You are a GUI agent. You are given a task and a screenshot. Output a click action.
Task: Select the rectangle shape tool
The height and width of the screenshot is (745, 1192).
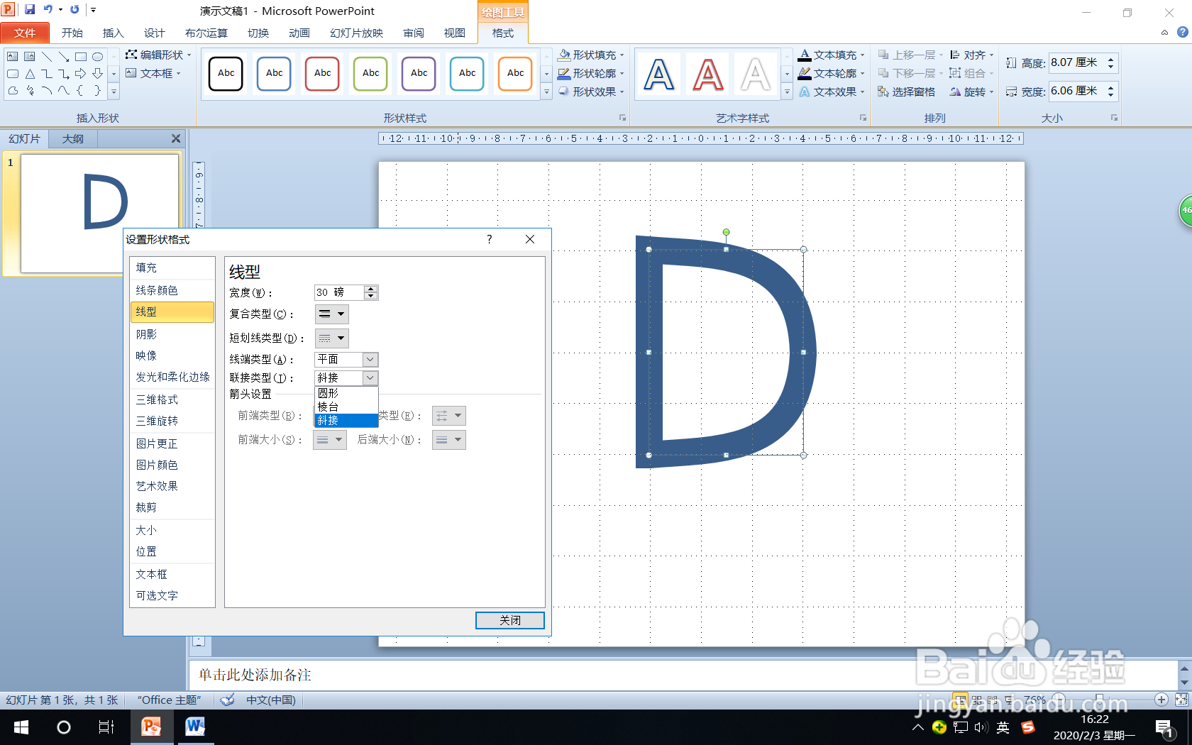pyautogui.click(x=81, y=56)
